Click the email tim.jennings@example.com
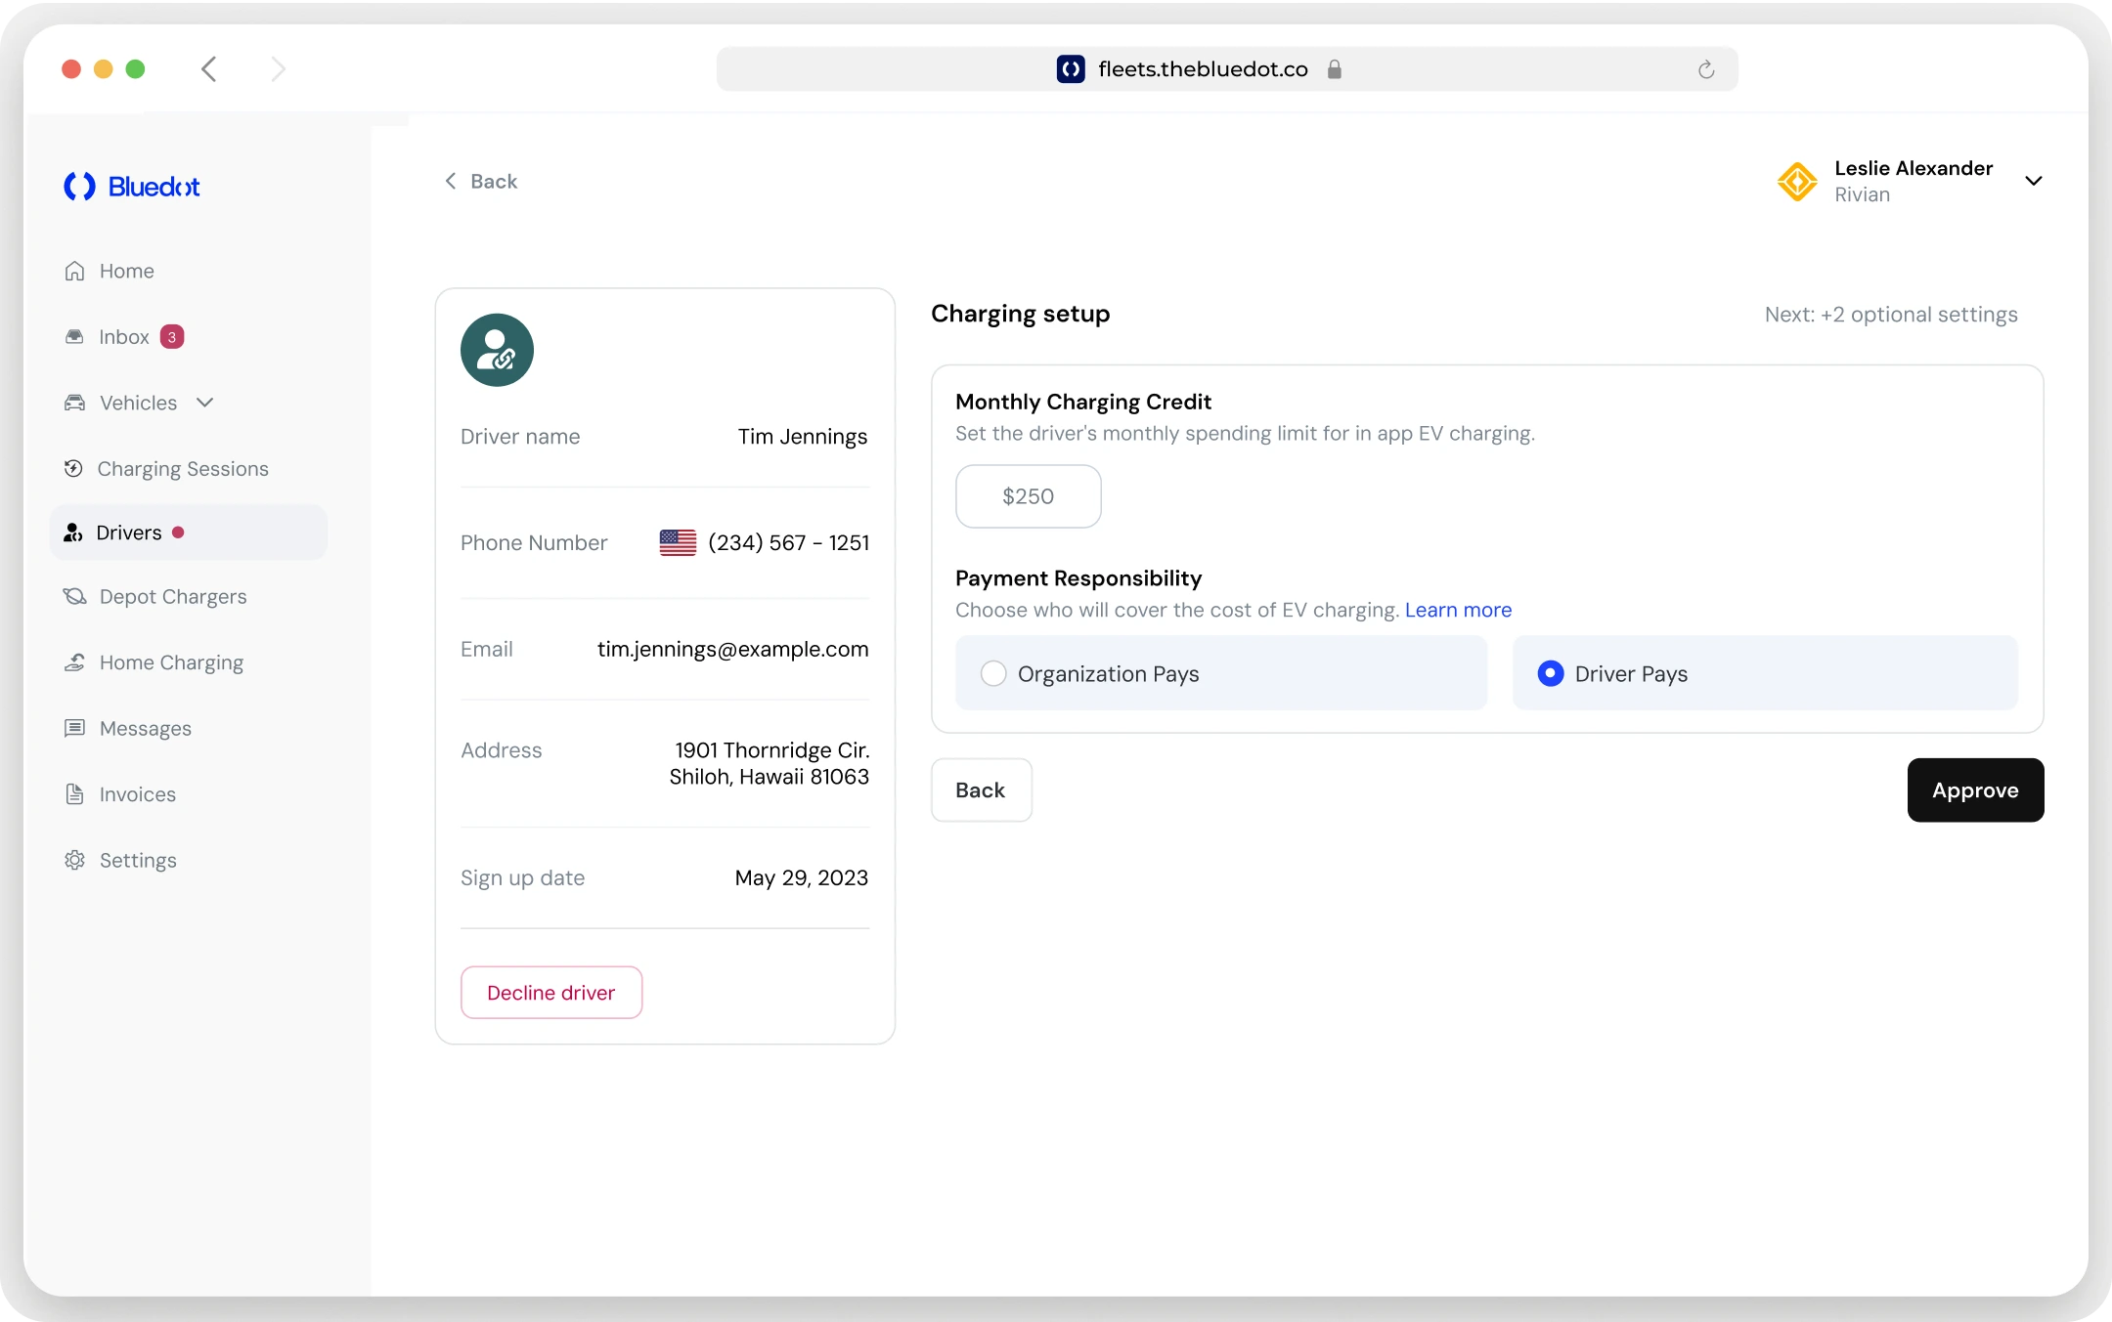The width and height of the screenshot is (2112, 1322). click(x=732, y=649)
